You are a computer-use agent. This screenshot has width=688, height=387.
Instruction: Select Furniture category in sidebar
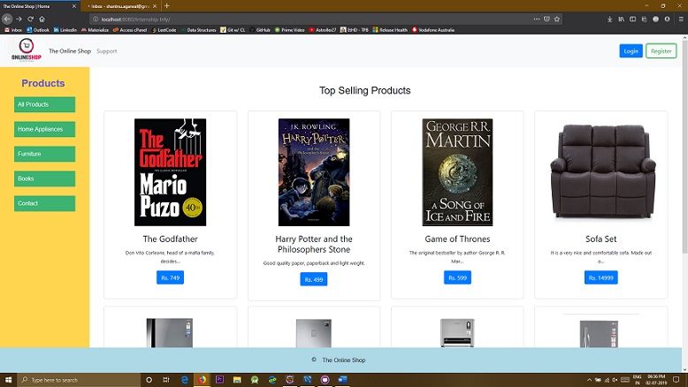(44, 154)
